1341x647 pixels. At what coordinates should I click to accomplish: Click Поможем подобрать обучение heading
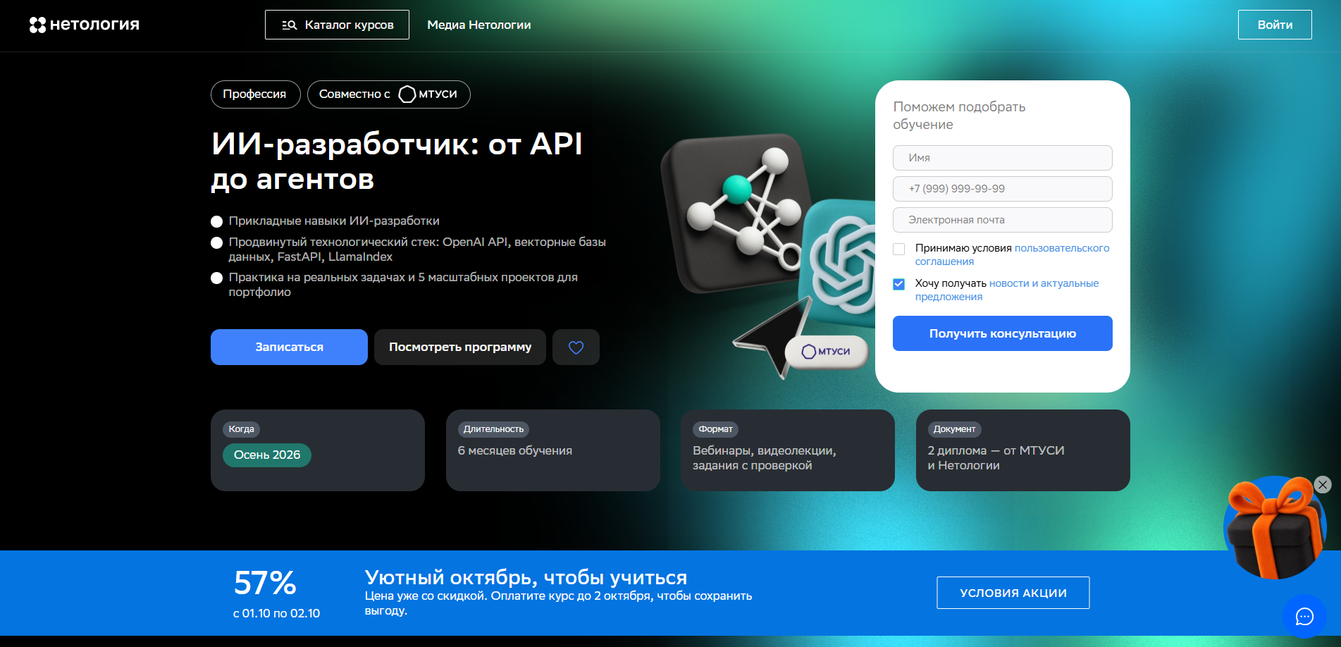tap(959, 116)
